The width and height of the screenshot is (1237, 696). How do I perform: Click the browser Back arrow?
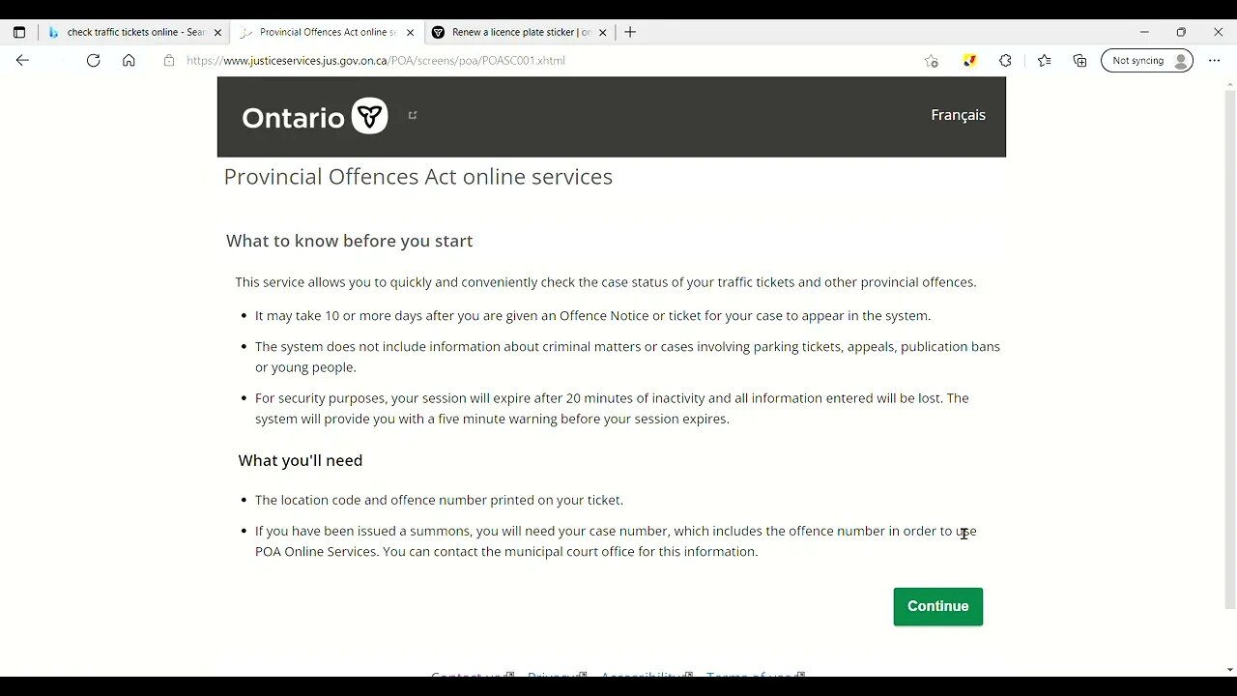22,60
